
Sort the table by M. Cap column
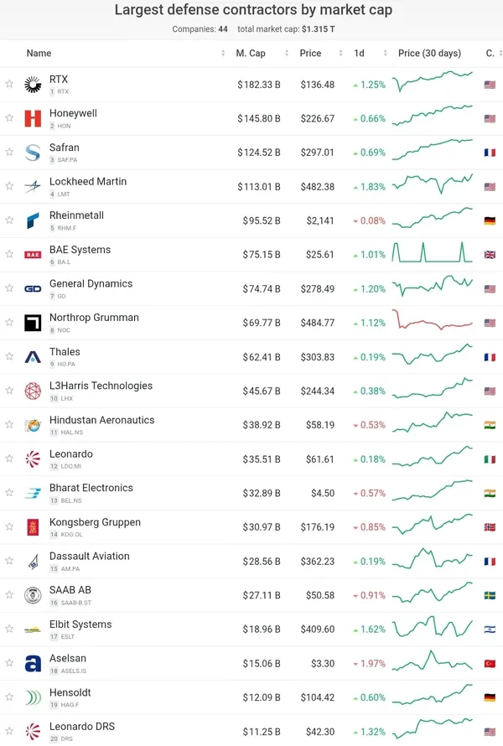tap(251, 53)
